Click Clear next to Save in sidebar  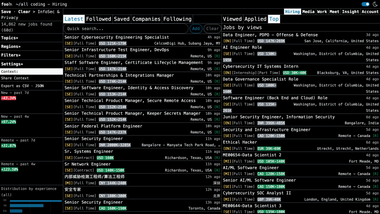pos(24,11)
